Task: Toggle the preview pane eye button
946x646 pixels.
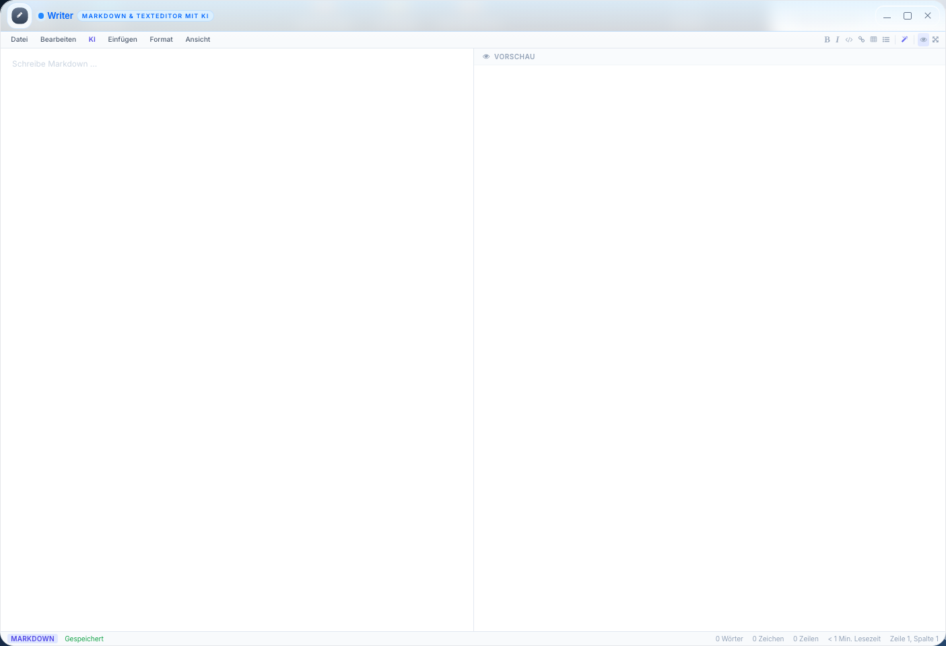Action: [x=923, y=39]
